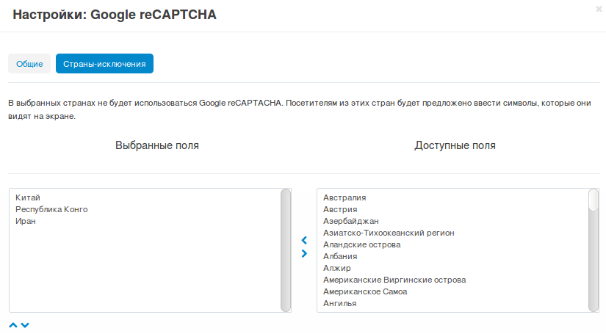Move selected country down with down arrow
This screenshot has width=606, height=334.
point(25,325)
